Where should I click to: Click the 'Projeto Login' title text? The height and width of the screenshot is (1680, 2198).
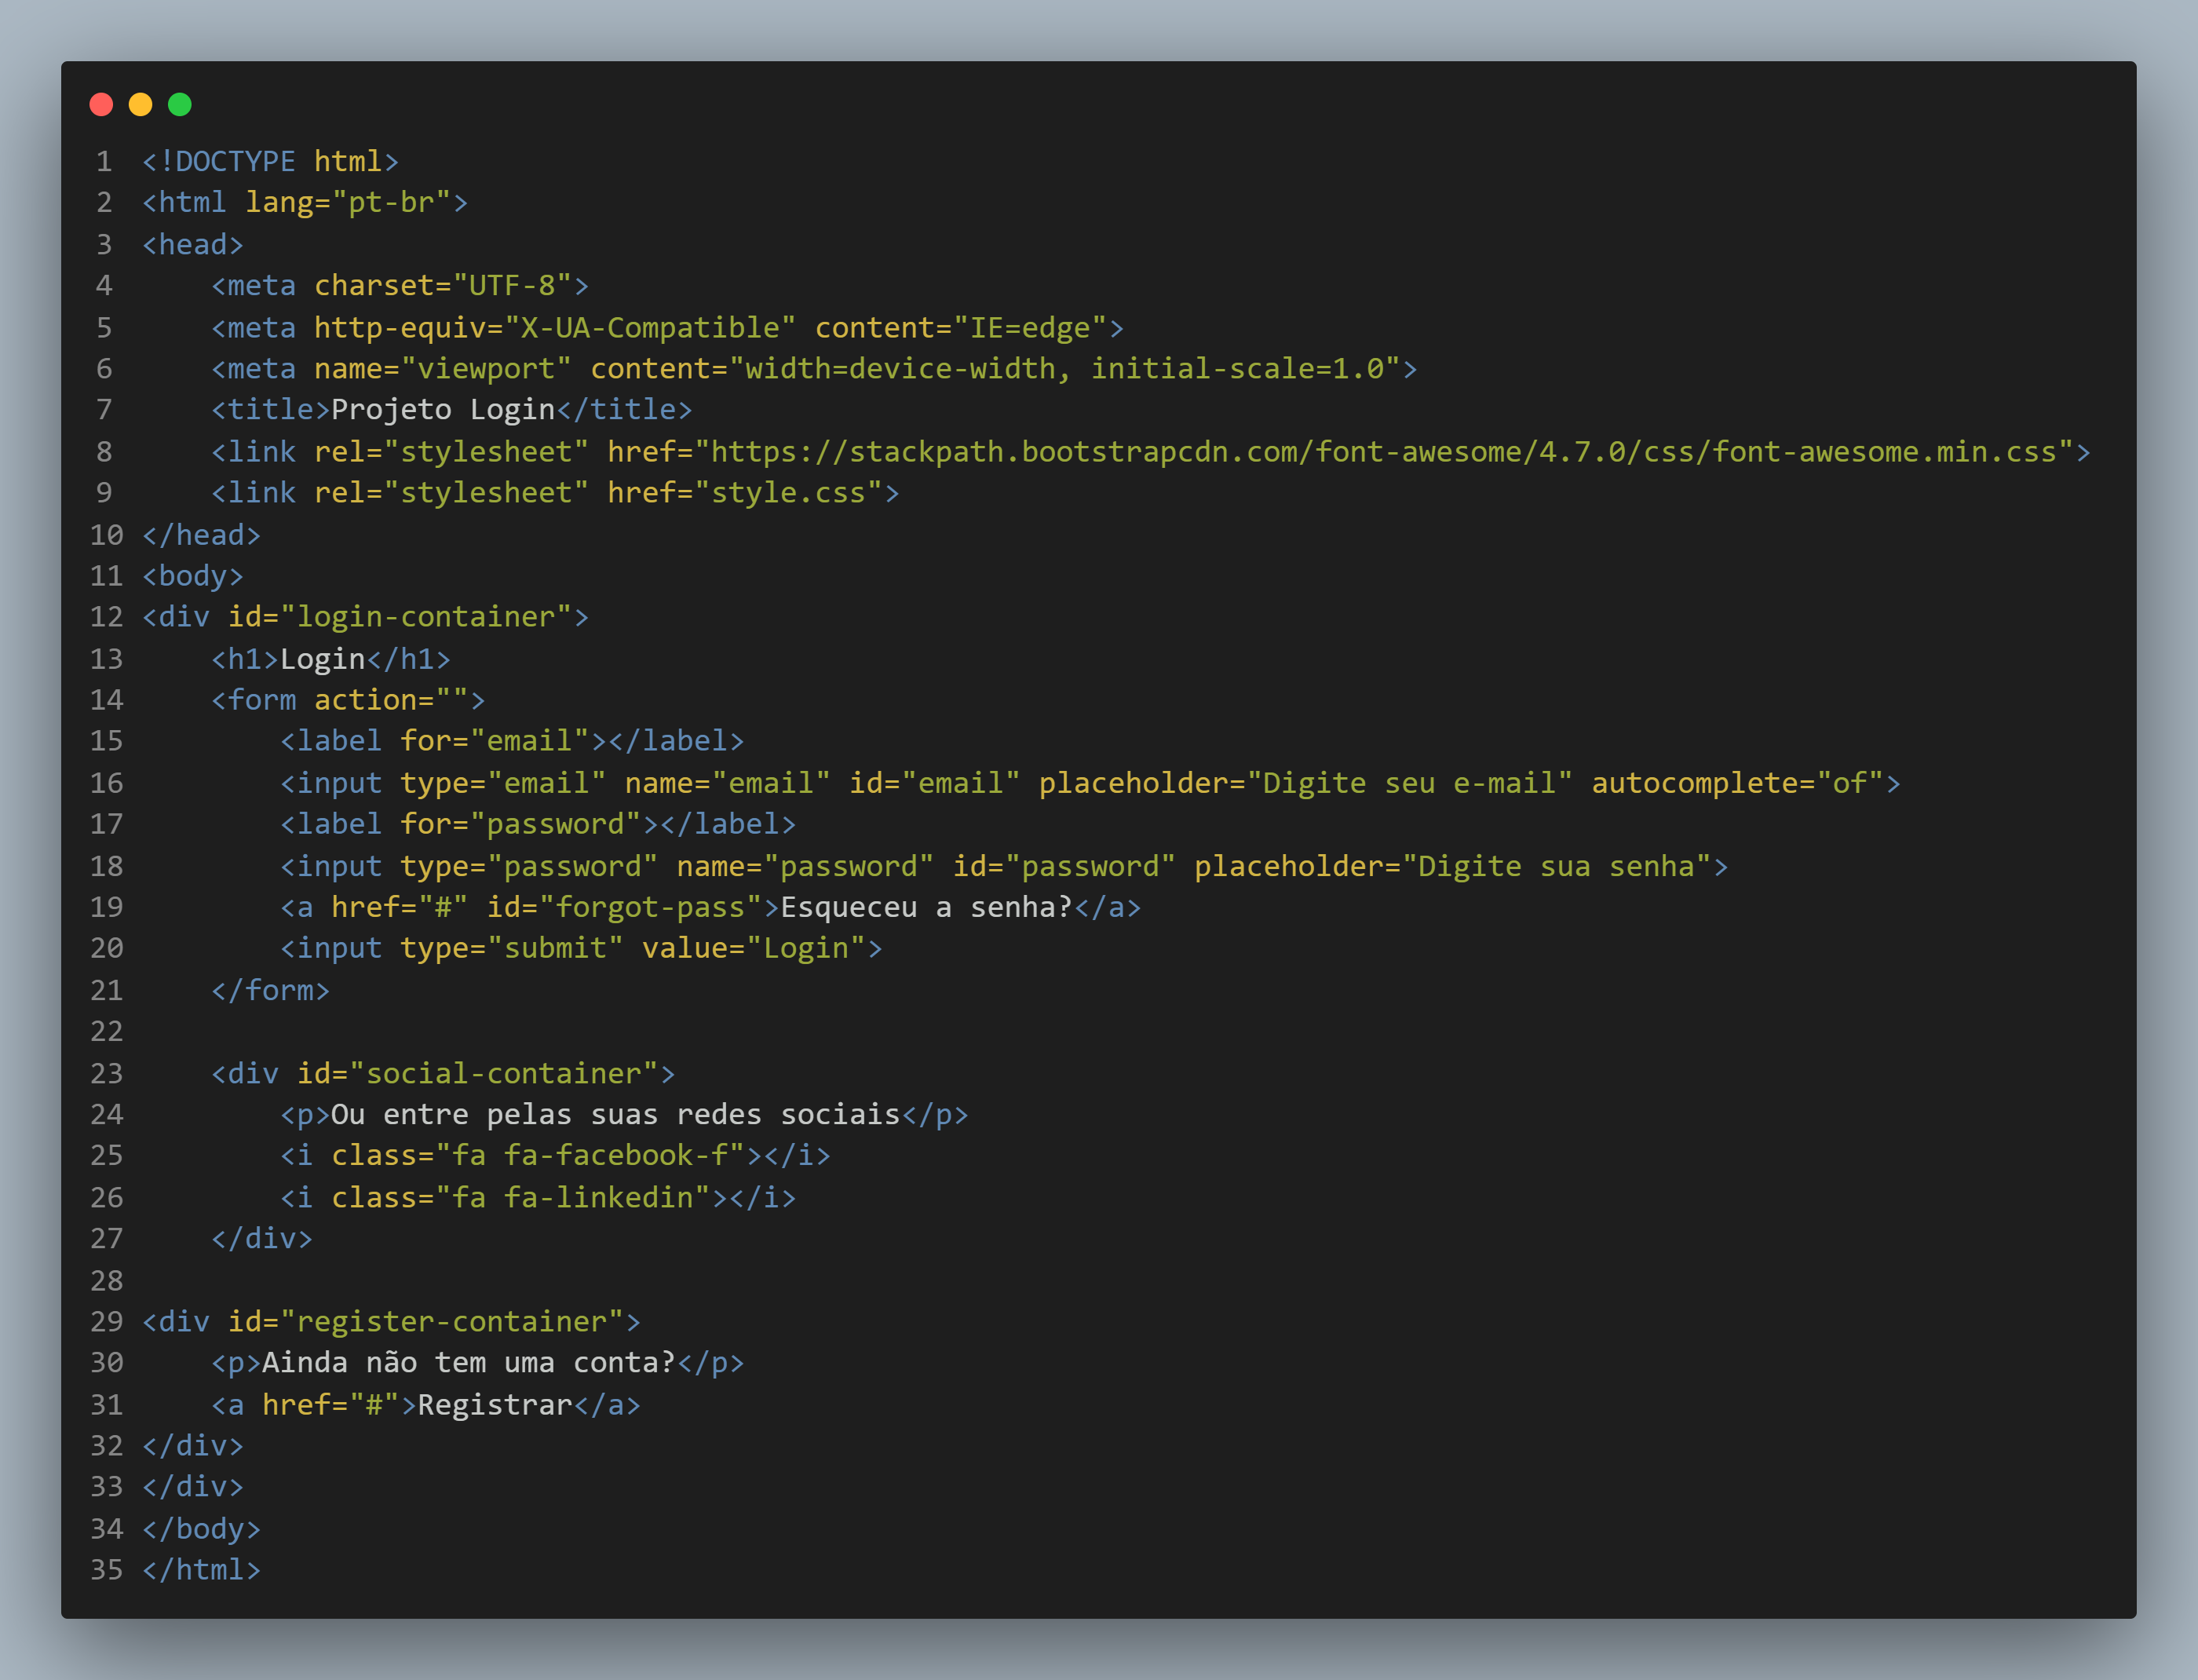click(x=442, y=410)
